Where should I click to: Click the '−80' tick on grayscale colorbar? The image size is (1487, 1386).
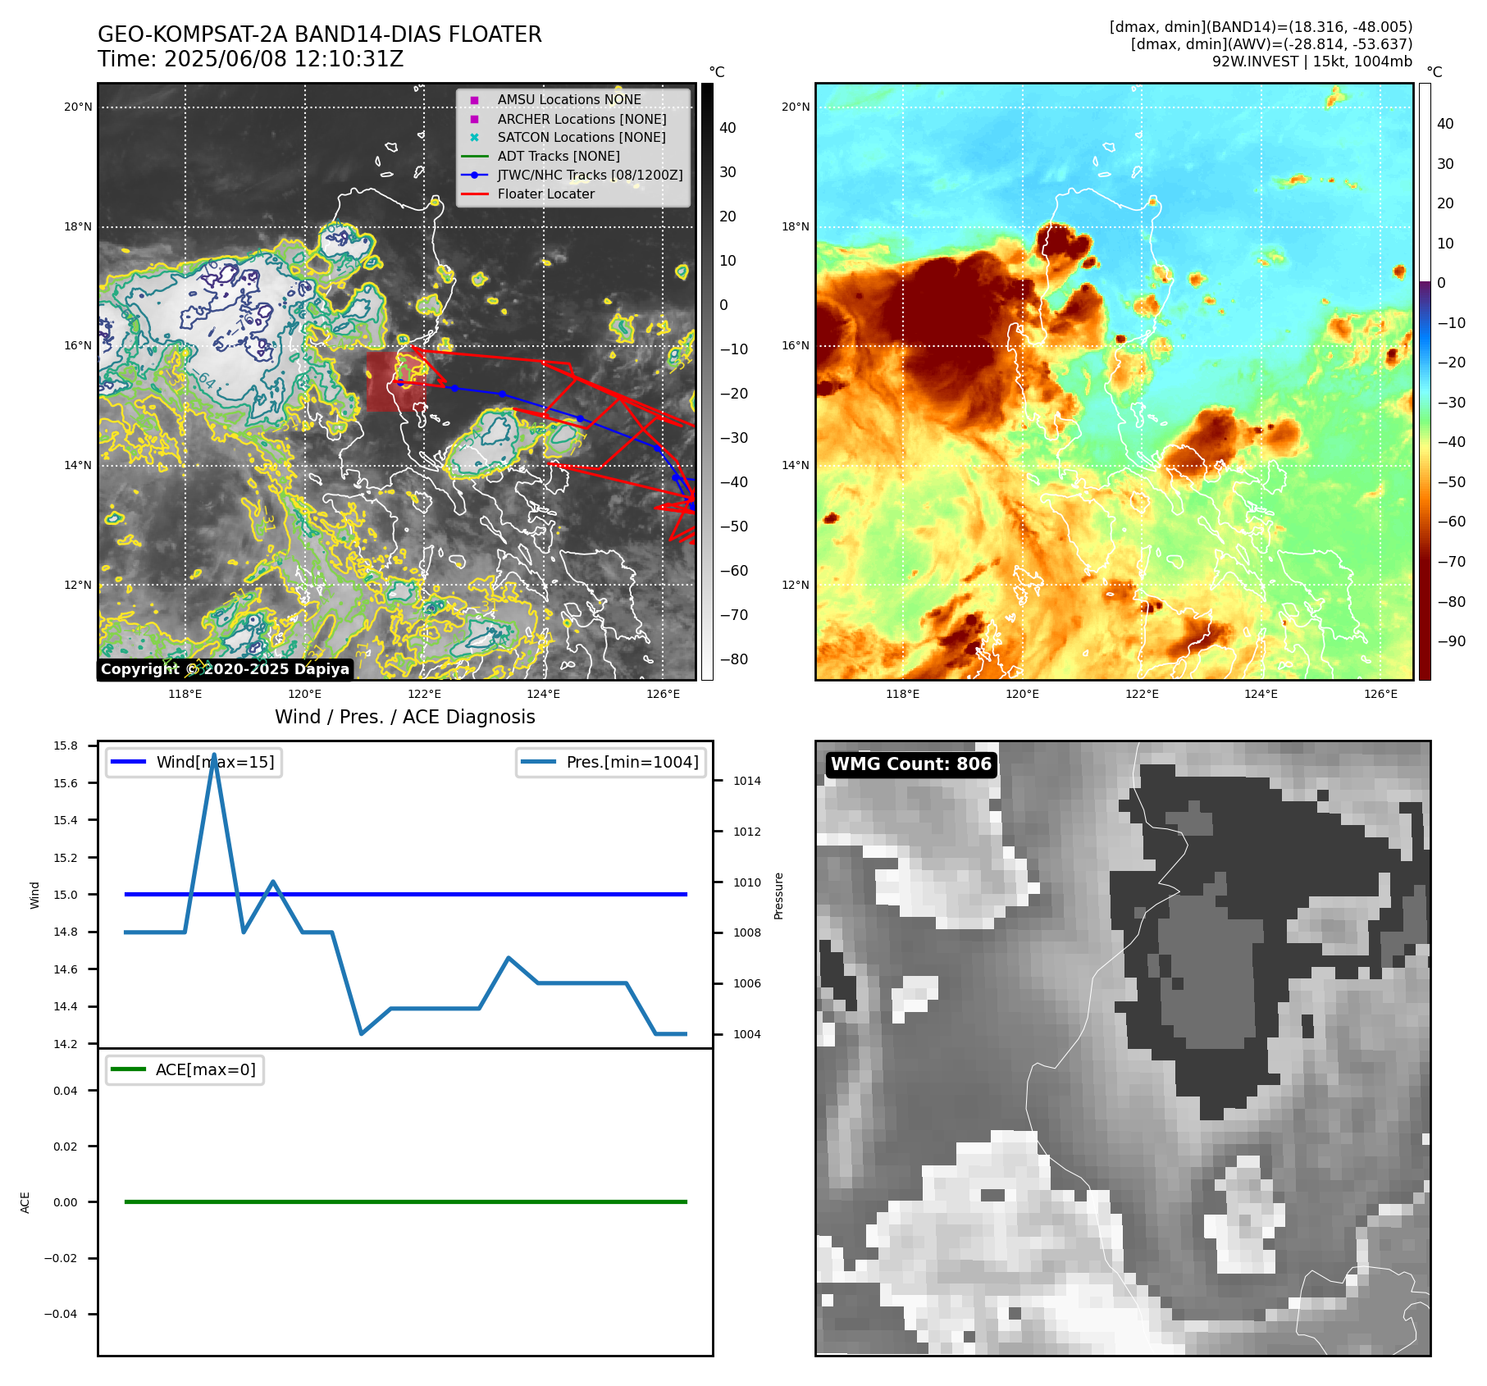coord(734,659)
